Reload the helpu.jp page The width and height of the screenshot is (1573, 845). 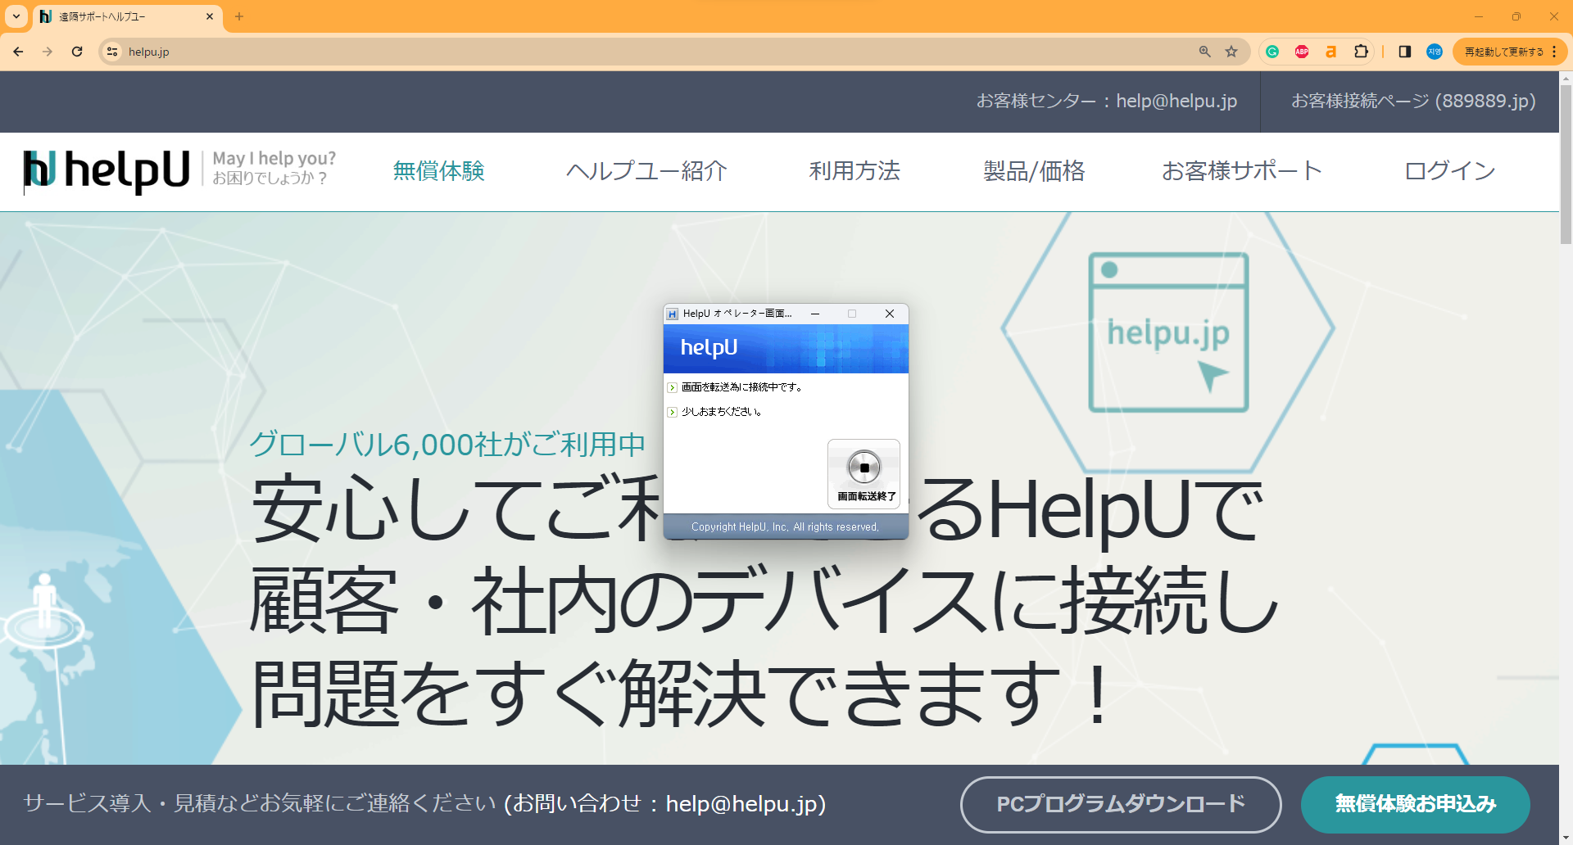pyautogui.click(x=77, y=52)
